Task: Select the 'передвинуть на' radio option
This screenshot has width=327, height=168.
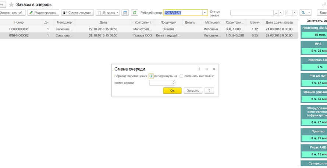Action: point(151,76)
